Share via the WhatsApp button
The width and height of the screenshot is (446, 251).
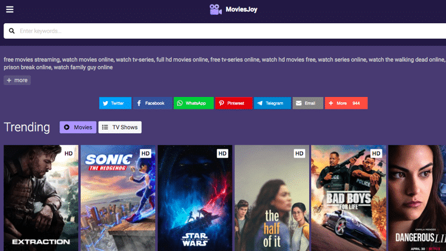pyautogui.click(x=193, y=103)
